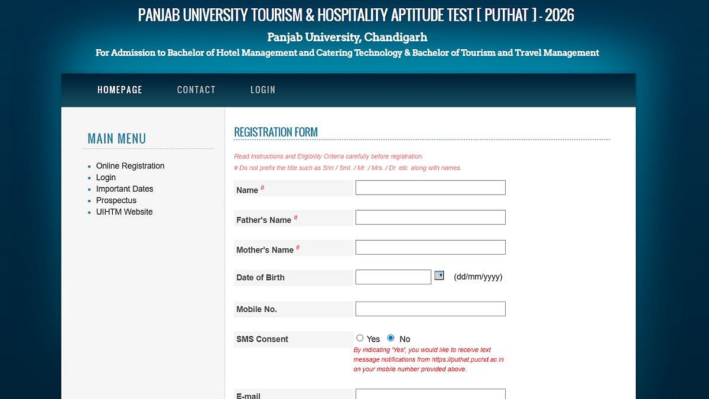Click the Father's Name input field

(x=430, y=217)
